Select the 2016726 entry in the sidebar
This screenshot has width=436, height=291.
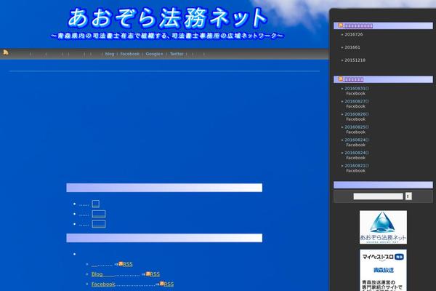click(x=354, y=34)
